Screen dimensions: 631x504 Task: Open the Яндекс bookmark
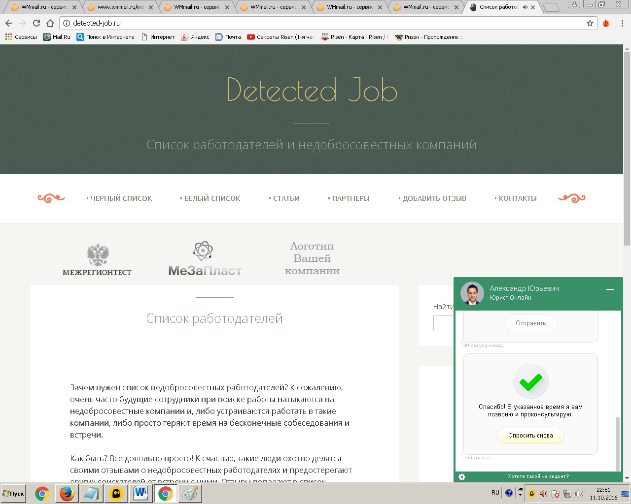(x=195, y=37)
